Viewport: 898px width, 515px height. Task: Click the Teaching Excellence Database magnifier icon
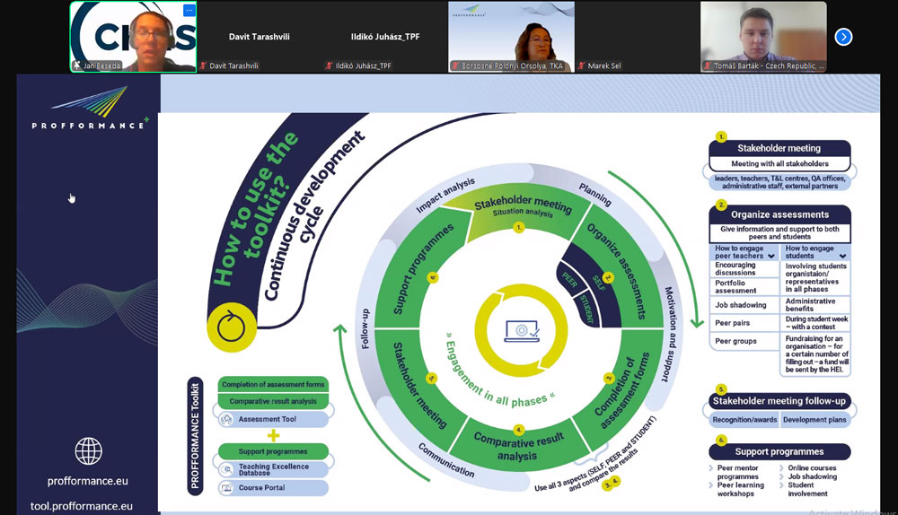(226, 467)
